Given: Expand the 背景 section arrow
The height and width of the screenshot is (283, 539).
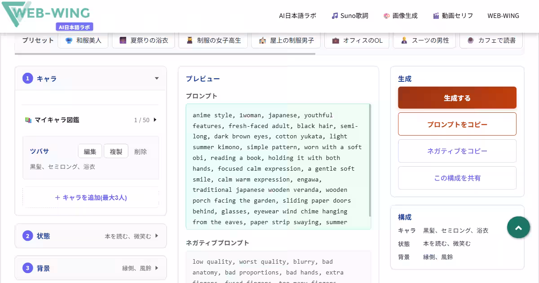Looking at the screenshot, I should point(156,268).
